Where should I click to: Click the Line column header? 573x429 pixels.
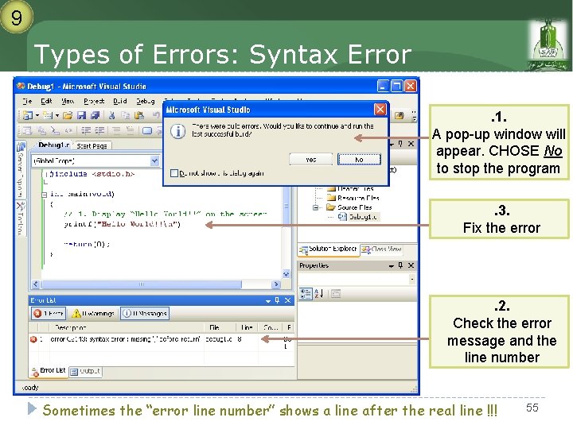point(247,327)
